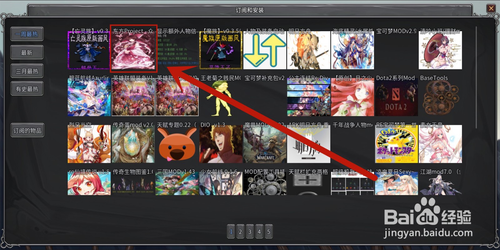Open the 显示额外人物信息 mod thumbnail
The height and width of the screenshot is (250, 500).
(x=177, y=50)
